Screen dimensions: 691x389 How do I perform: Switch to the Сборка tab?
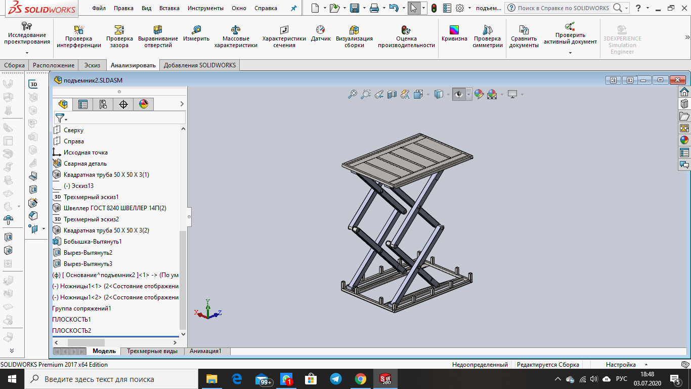click(14, 65)
